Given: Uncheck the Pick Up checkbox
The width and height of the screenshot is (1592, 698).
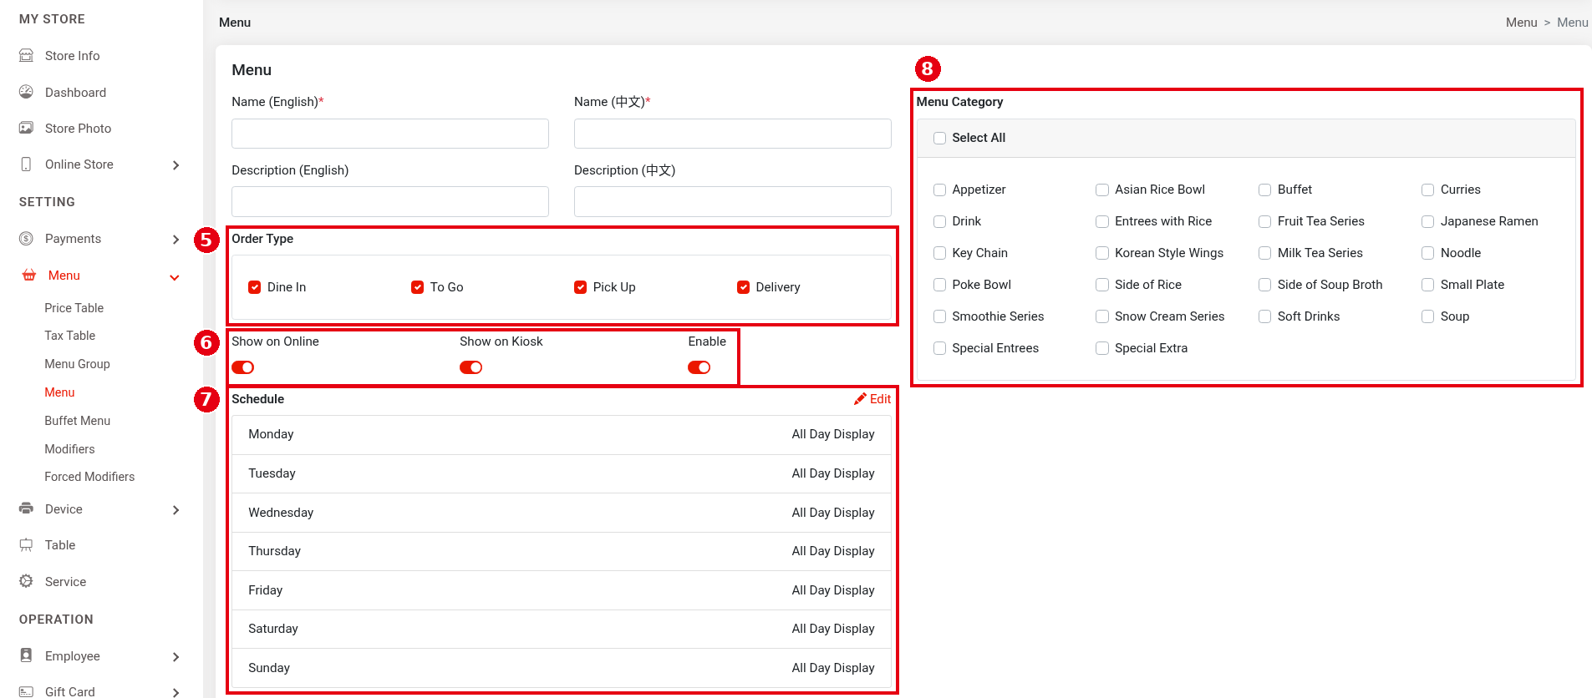Looking at the screenshot, I should (581, 287).
